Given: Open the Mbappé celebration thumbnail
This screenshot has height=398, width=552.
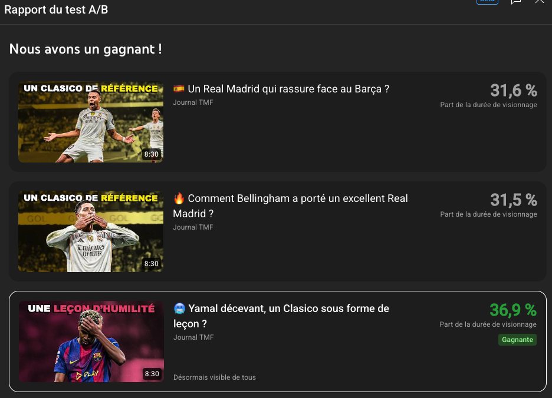Looking at the screenshot, I should [91, 122].
